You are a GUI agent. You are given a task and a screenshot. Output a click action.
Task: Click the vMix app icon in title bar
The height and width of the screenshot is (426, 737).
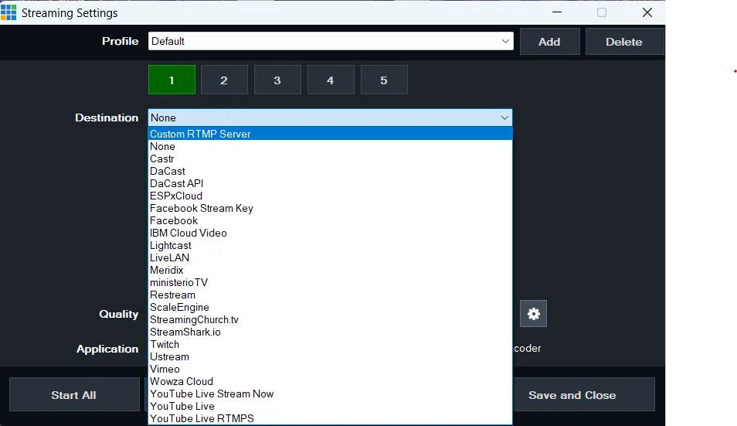(8, 12)
